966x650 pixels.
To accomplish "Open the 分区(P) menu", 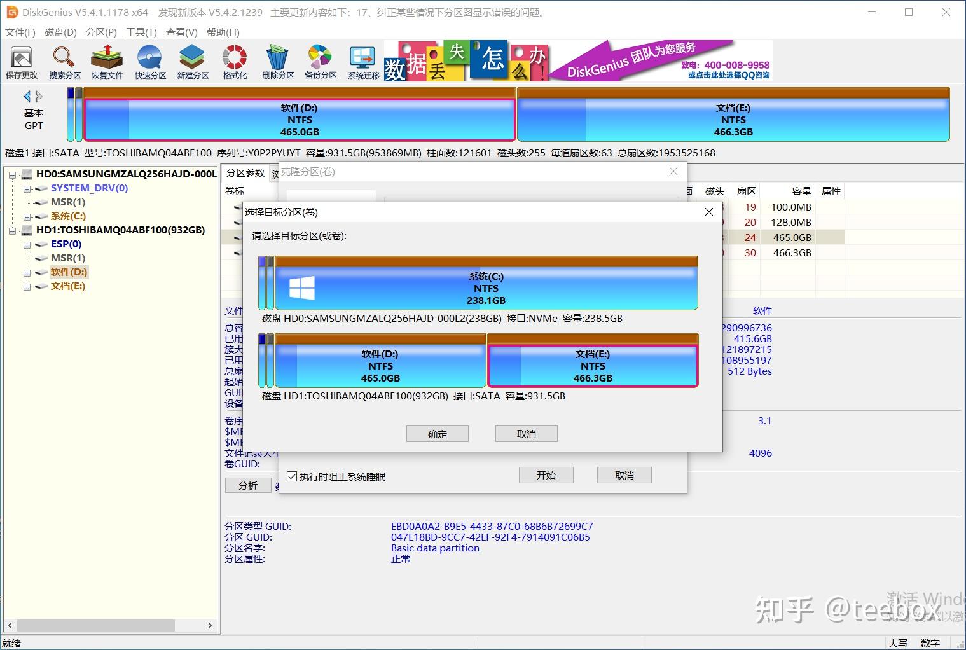I will click(101, 32).
